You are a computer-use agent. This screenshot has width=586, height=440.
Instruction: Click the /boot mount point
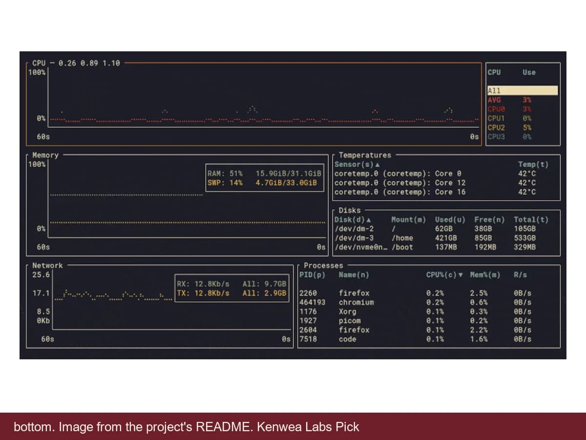click(x=402, y=247)
